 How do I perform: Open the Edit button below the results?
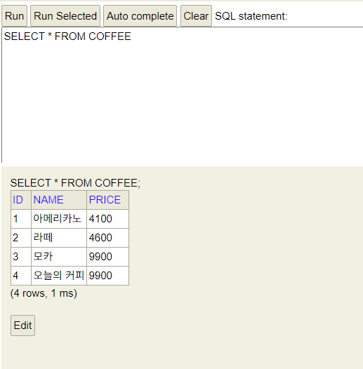[x=23, y=326]
